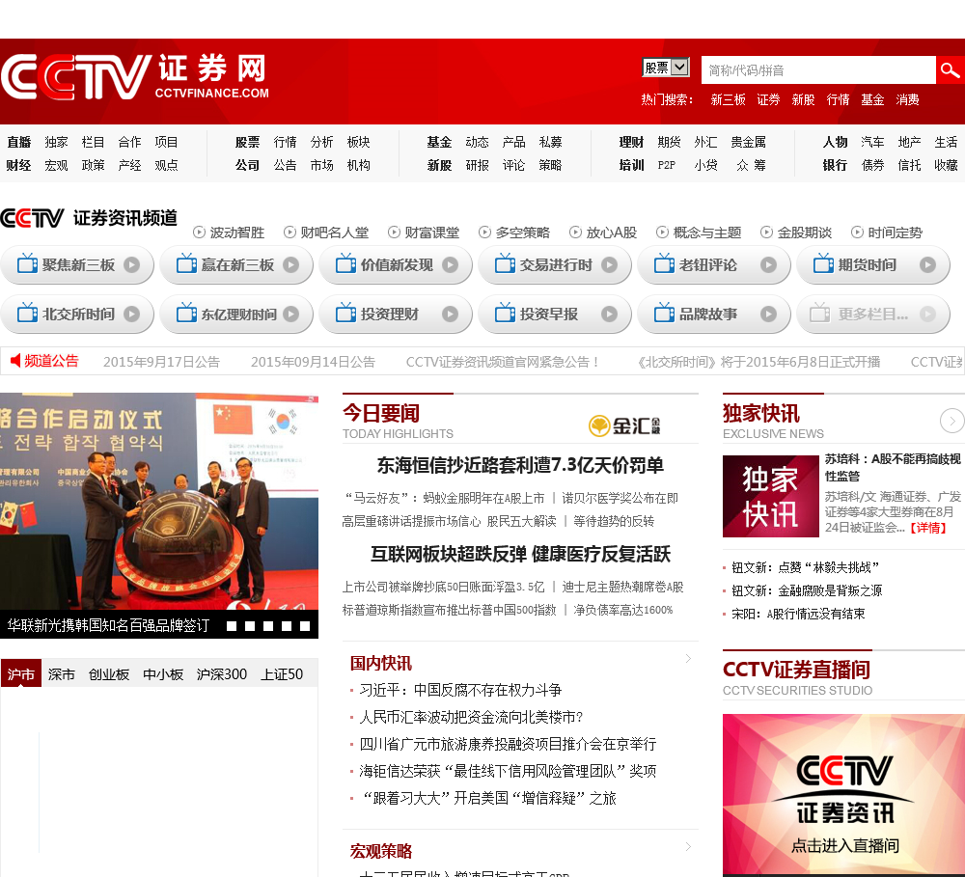Click the 独家快讯 red thumbnail
This screenshot has width=965, height=877.
pos(770,496)
